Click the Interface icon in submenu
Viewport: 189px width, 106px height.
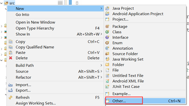pyautogui.click(x=107, y=37)
